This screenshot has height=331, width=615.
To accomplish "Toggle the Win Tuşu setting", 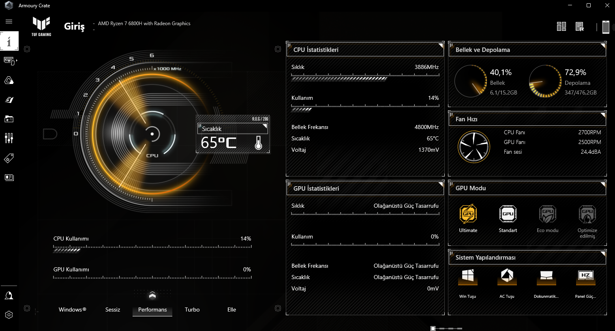I will coord(467,277).
